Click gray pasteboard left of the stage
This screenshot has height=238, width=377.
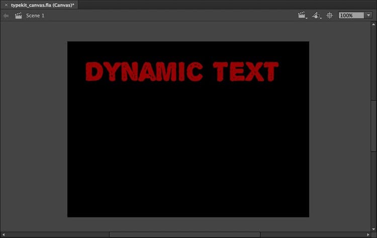pyautogui.click(x=34, y=126)
